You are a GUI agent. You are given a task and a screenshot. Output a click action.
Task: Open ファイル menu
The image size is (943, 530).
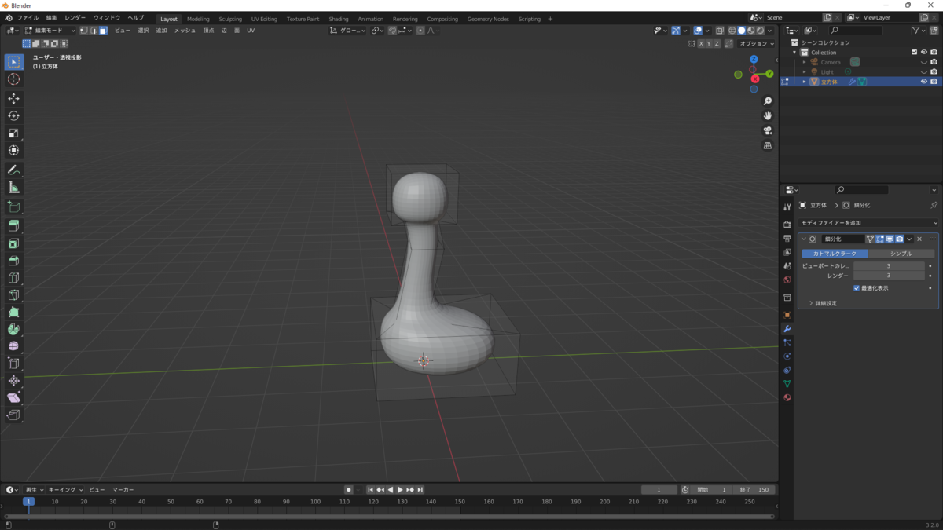[x=28, y=17]
